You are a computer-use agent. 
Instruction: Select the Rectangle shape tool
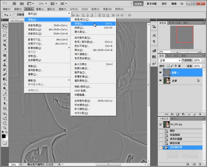(x=5, y=108)
